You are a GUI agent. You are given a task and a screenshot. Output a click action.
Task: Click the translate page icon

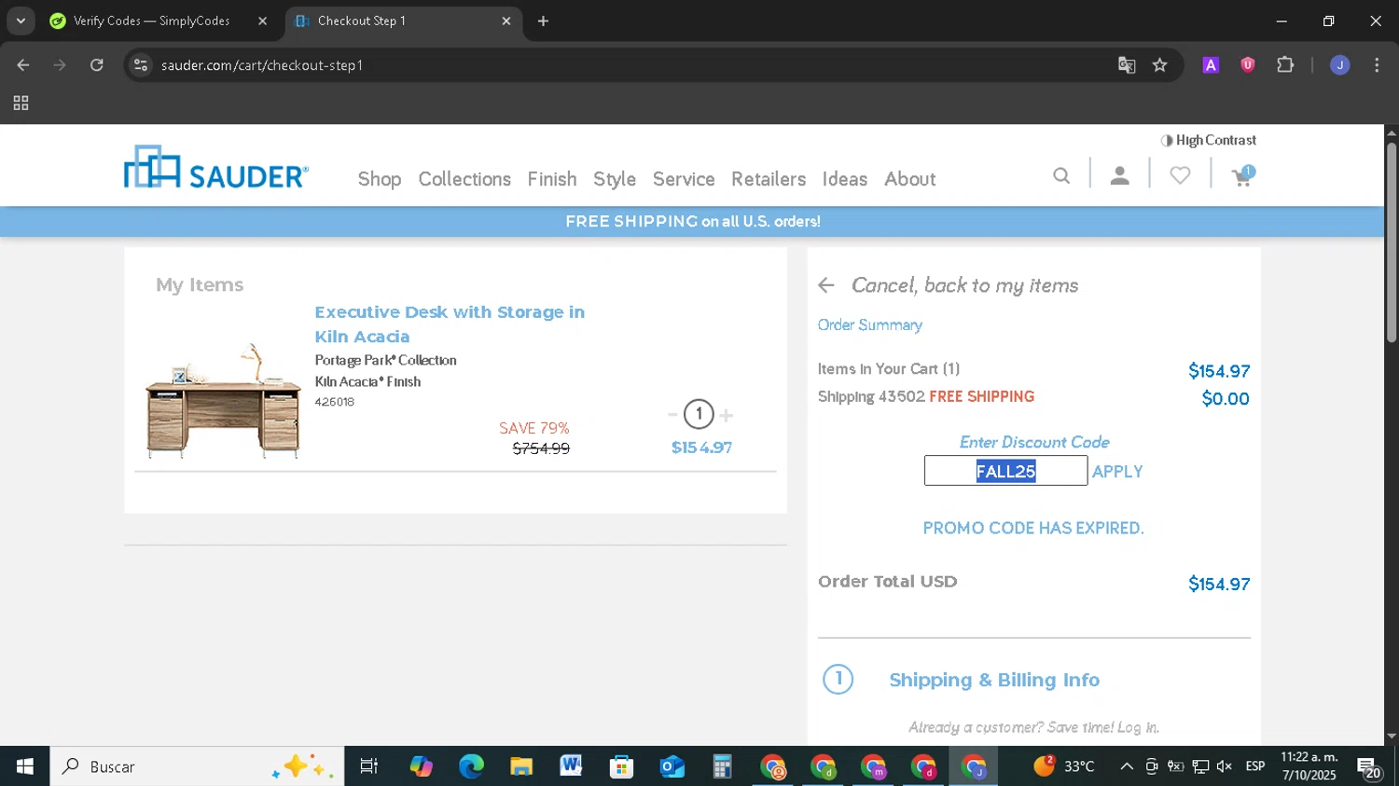1127,65
